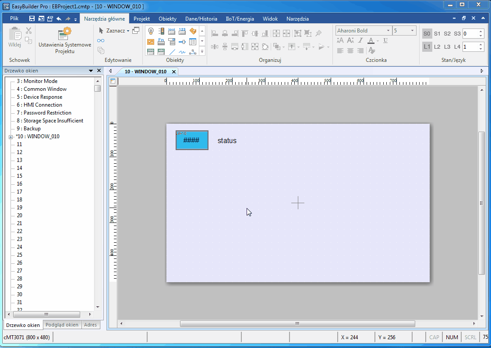Image resolution: width=491 pixels, height=348 pixels.
Task: Increase state number stepper showing 0
Action: 480,32
